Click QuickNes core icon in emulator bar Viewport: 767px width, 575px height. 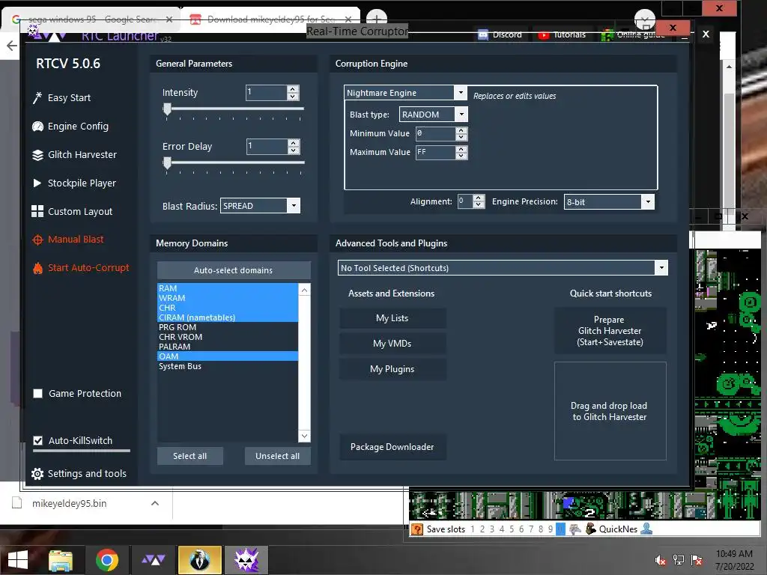591,529
